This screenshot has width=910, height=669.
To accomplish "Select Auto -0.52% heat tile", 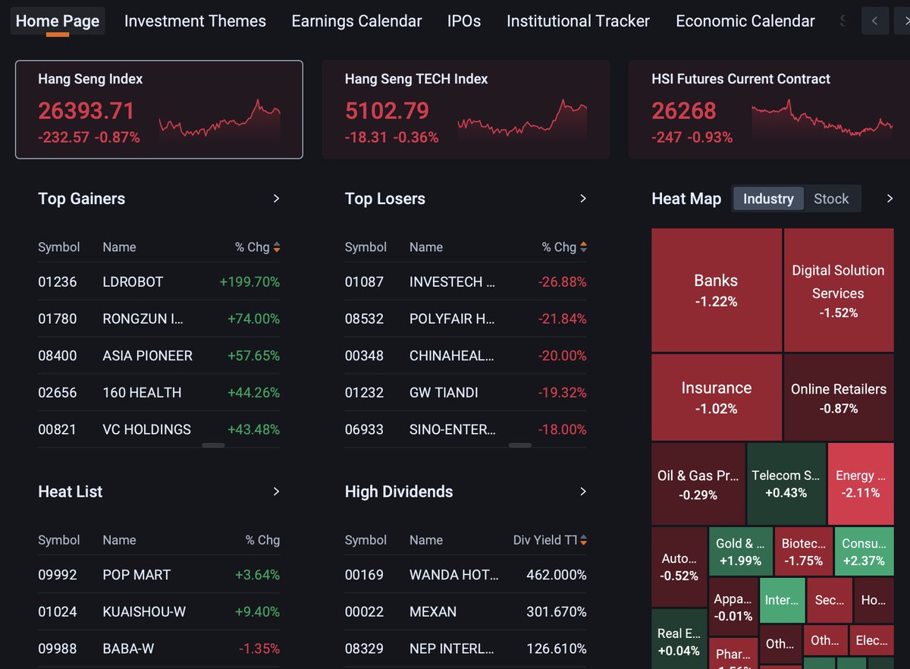I will tap(679, 567).
